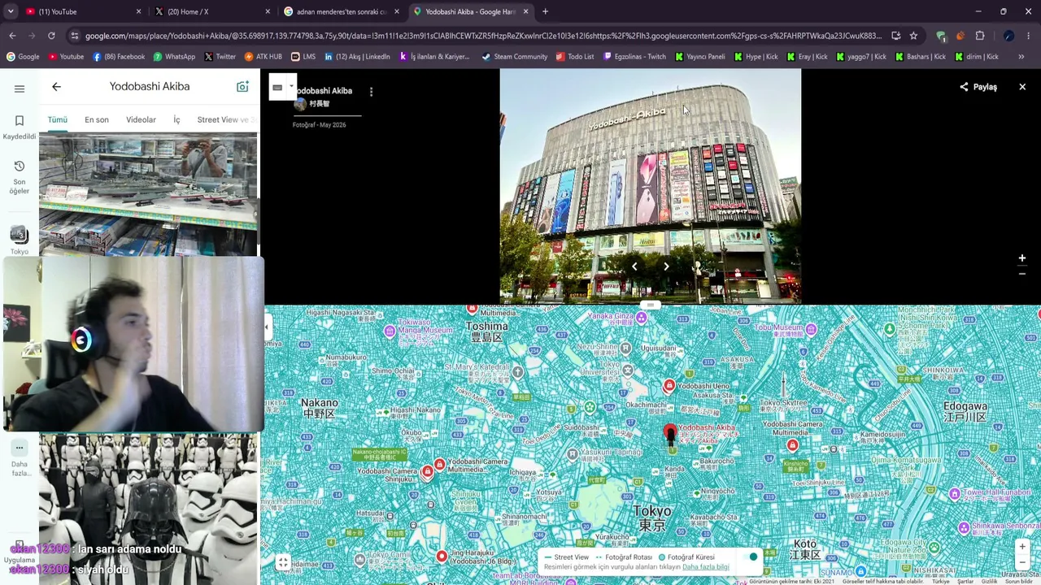The height and width of the screenshot is (585, 1041).
Task: Show the previous photo using the left arrow
Action: (634, 266)
